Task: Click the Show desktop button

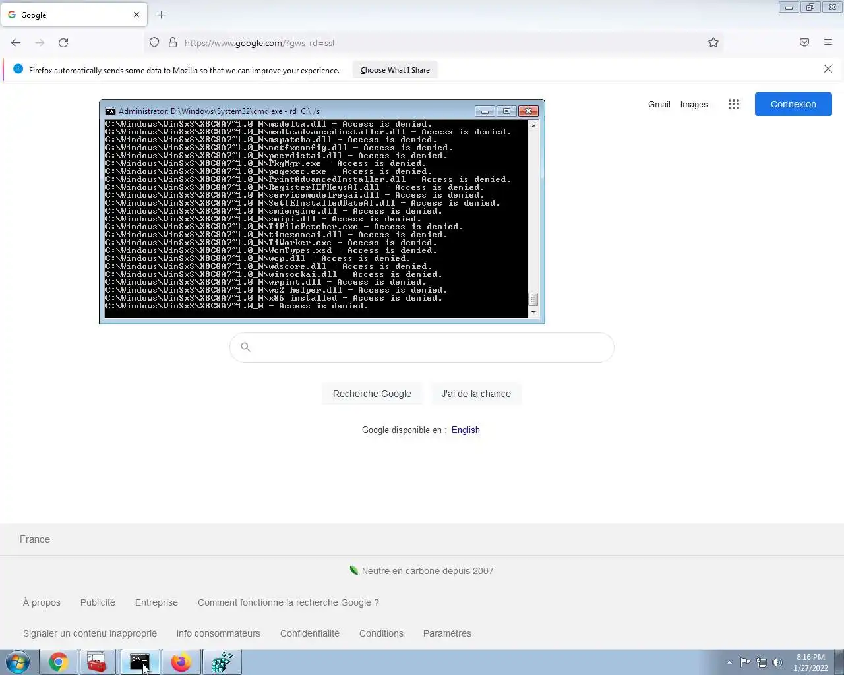Action: 839,662
